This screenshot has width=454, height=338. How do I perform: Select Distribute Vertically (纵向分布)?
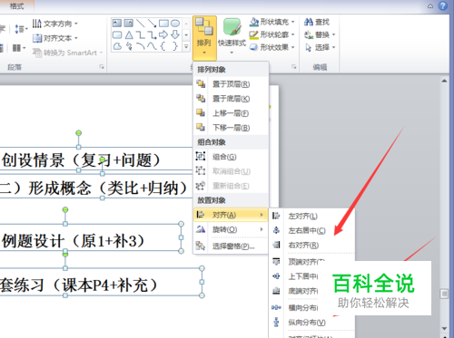(311, 323)
